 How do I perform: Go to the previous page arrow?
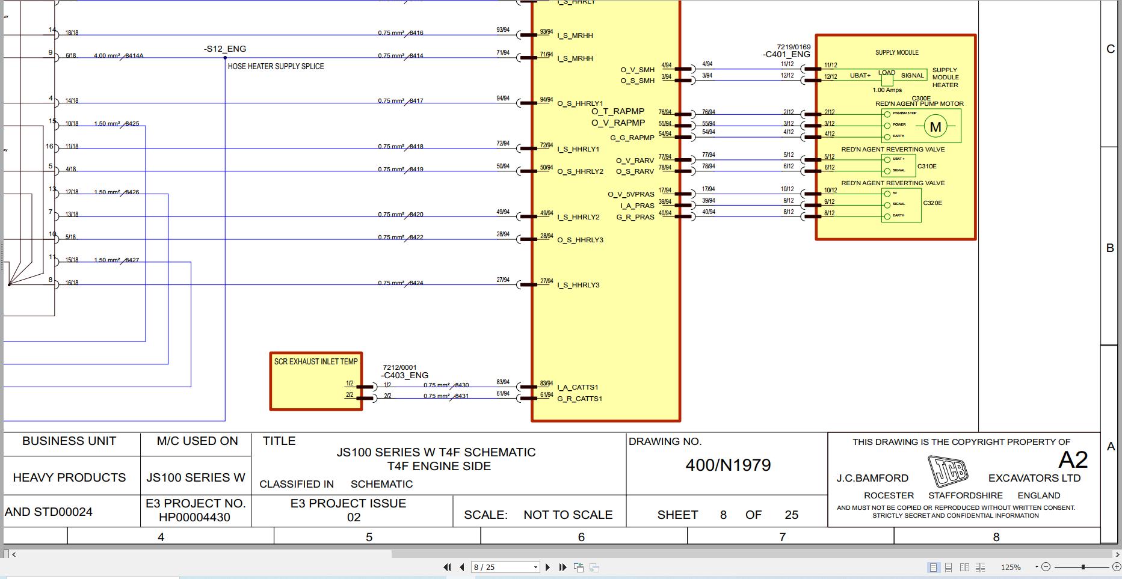[x=461, y=567]
